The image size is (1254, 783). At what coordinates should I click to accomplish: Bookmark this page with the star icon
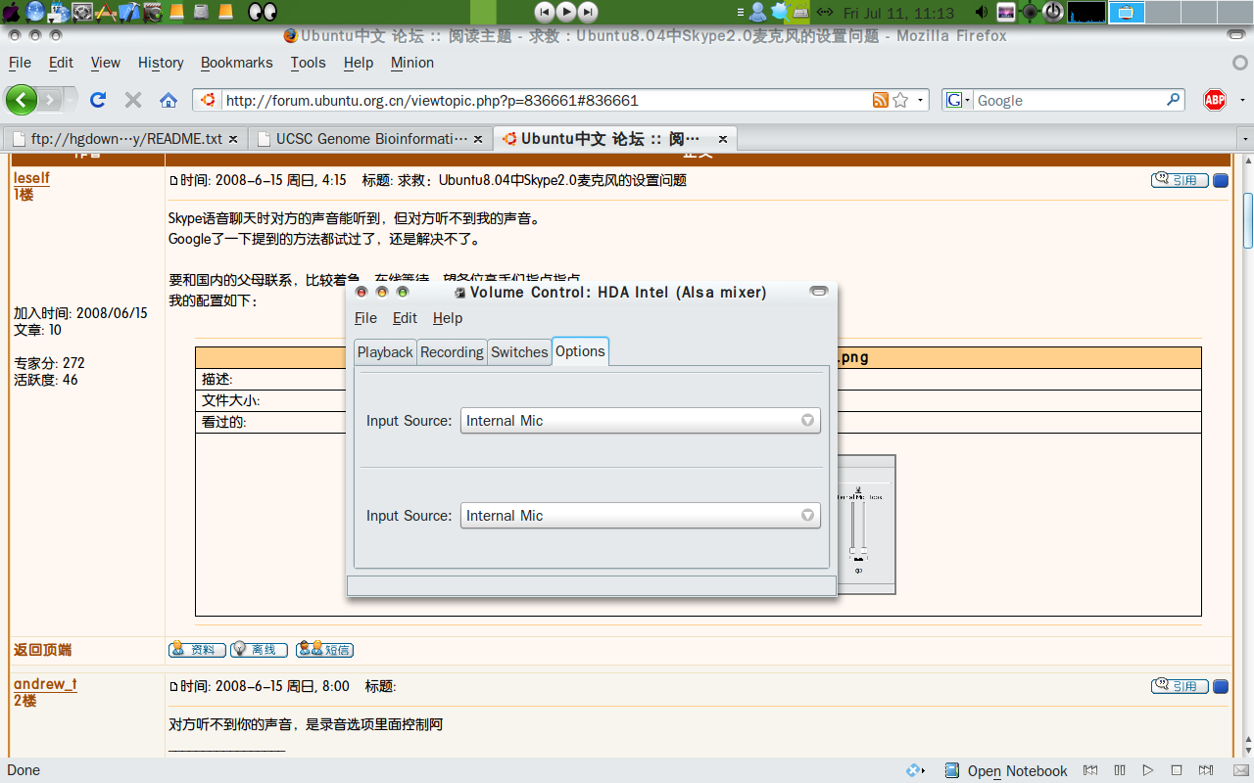click(900, 100)
